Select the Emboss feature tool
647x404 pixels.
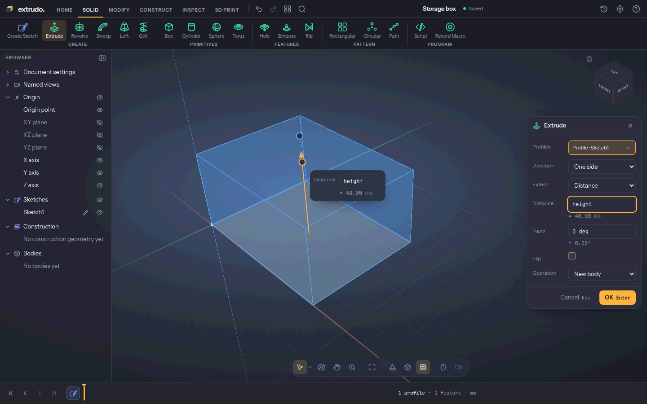coord(287,31)
